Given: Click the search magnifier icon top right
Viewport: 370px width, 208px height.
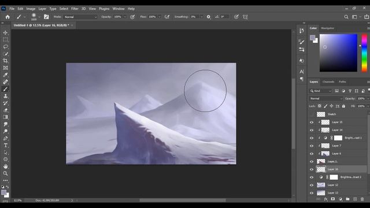Looking at the screenshot, I should tap(346, 17).
